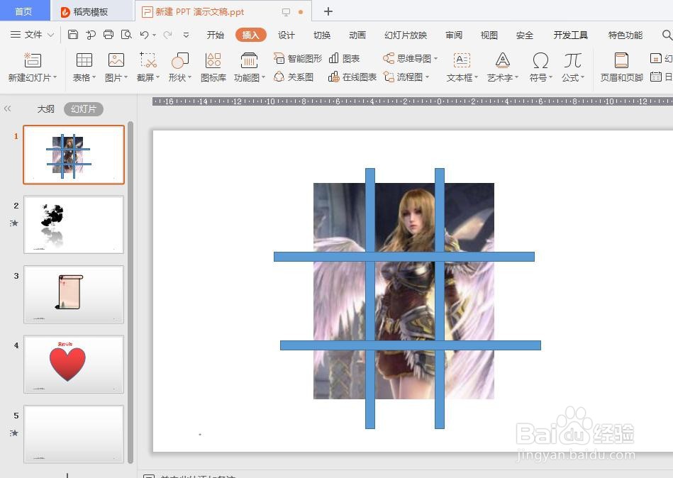Screen dimensions: 673x478
Task: Expand the New Slide (新建幻灯片) dropdown arrow
Action: tap(55, 78)
